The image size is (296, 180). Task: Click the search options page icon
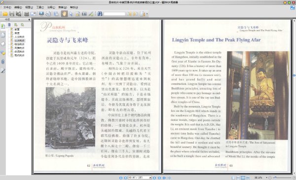coord(143,14)
